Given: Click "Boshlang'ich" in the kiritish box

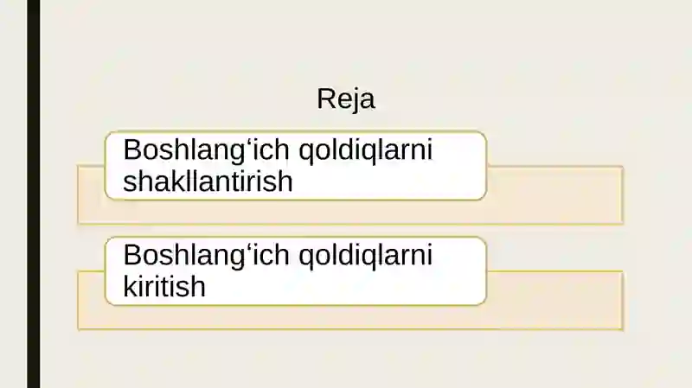Looking at the screenshot, I should point(206,256).
